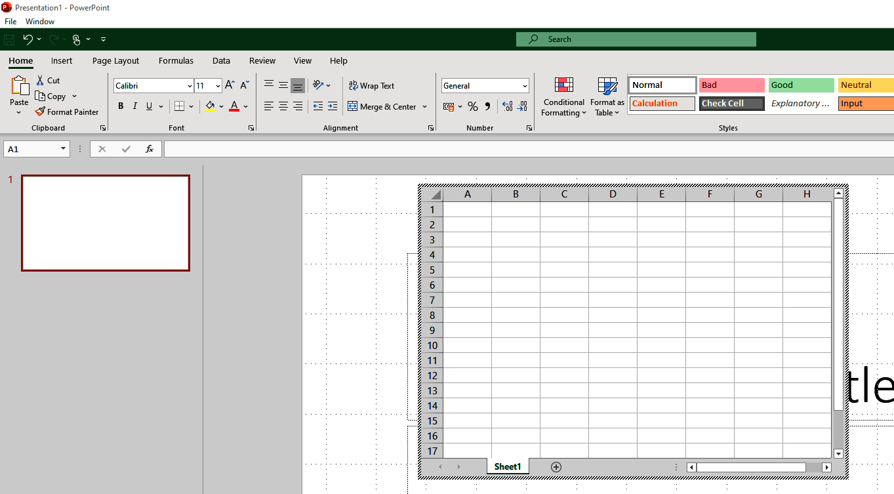894x494 pixels.
Task: Activate the Format Painter
Action: pos(68,112)
